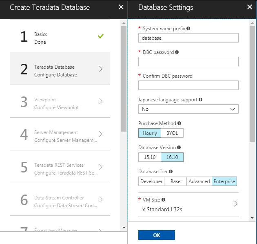The width and height of the screenshot is (257, 244).
Task: Click steps list scroll up arrow
Action: (124, 23)
